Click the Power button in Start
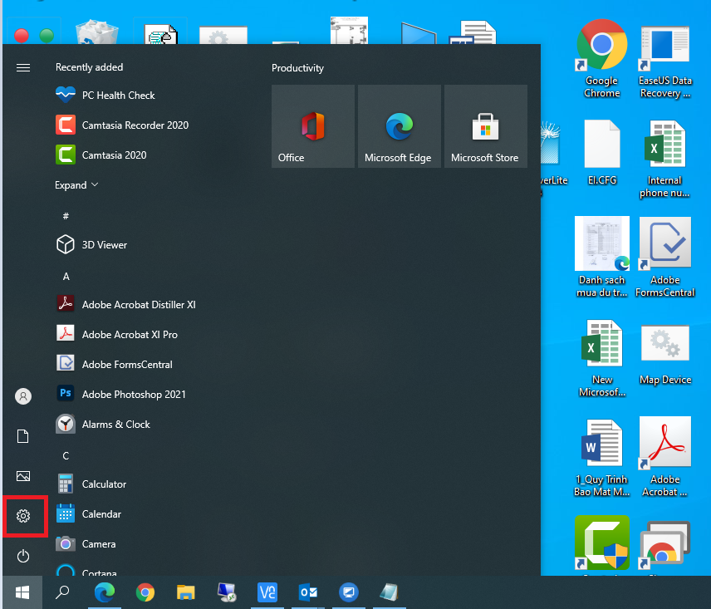711x609 pixels. click(x=23, y=556)
